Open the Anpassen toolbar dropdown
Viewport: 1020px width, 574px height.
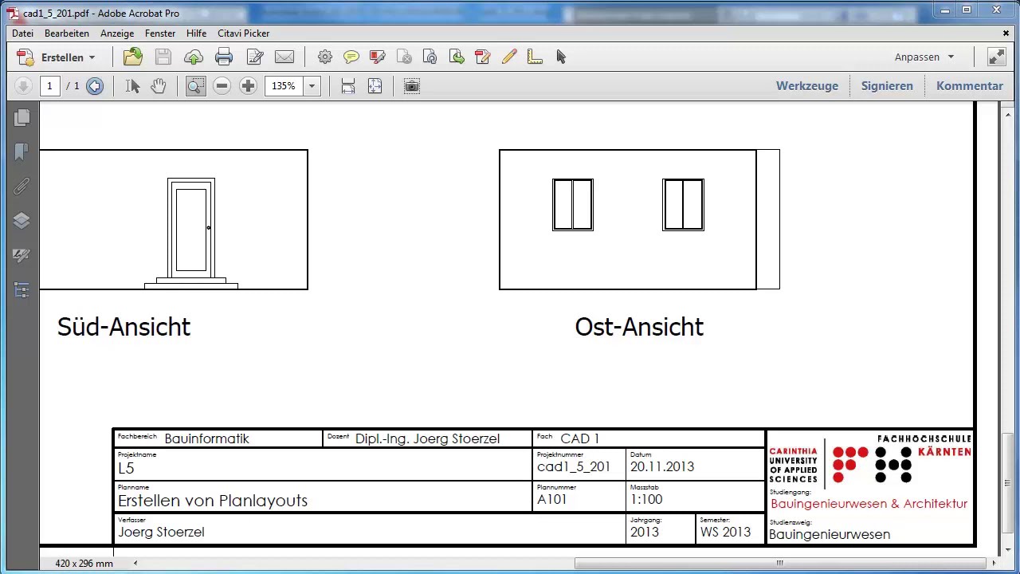[x=924, y=57]
